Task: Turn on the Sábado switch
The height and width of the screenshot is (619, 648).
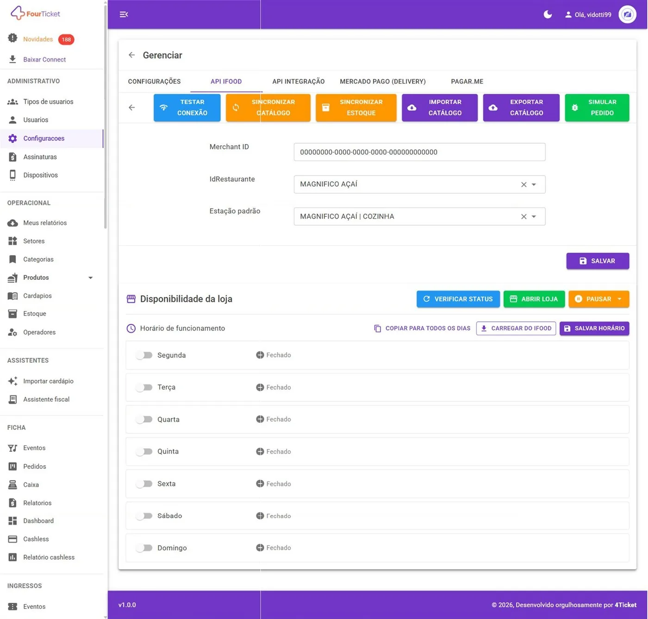Action: click(144, 516)
